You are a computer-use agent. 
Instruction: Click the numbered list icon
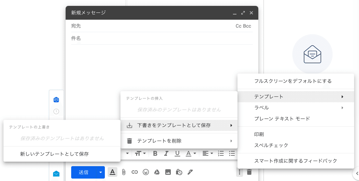(x=221, y=153)
